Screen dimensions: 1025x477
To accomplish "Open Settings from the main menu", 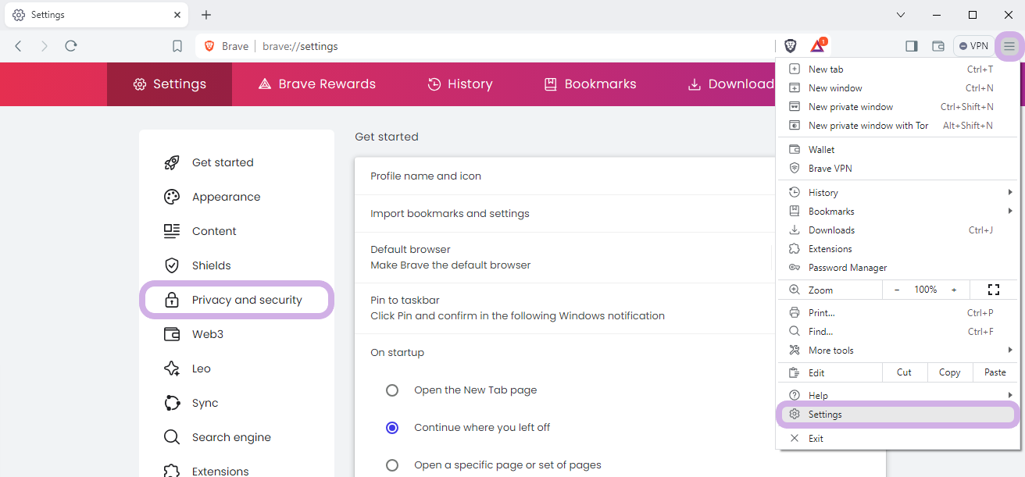I will click(x=898, y=415).
